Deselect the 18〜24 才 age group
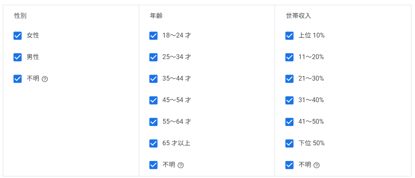This screenshot has height=178, width=415. [x=154, y=36]
